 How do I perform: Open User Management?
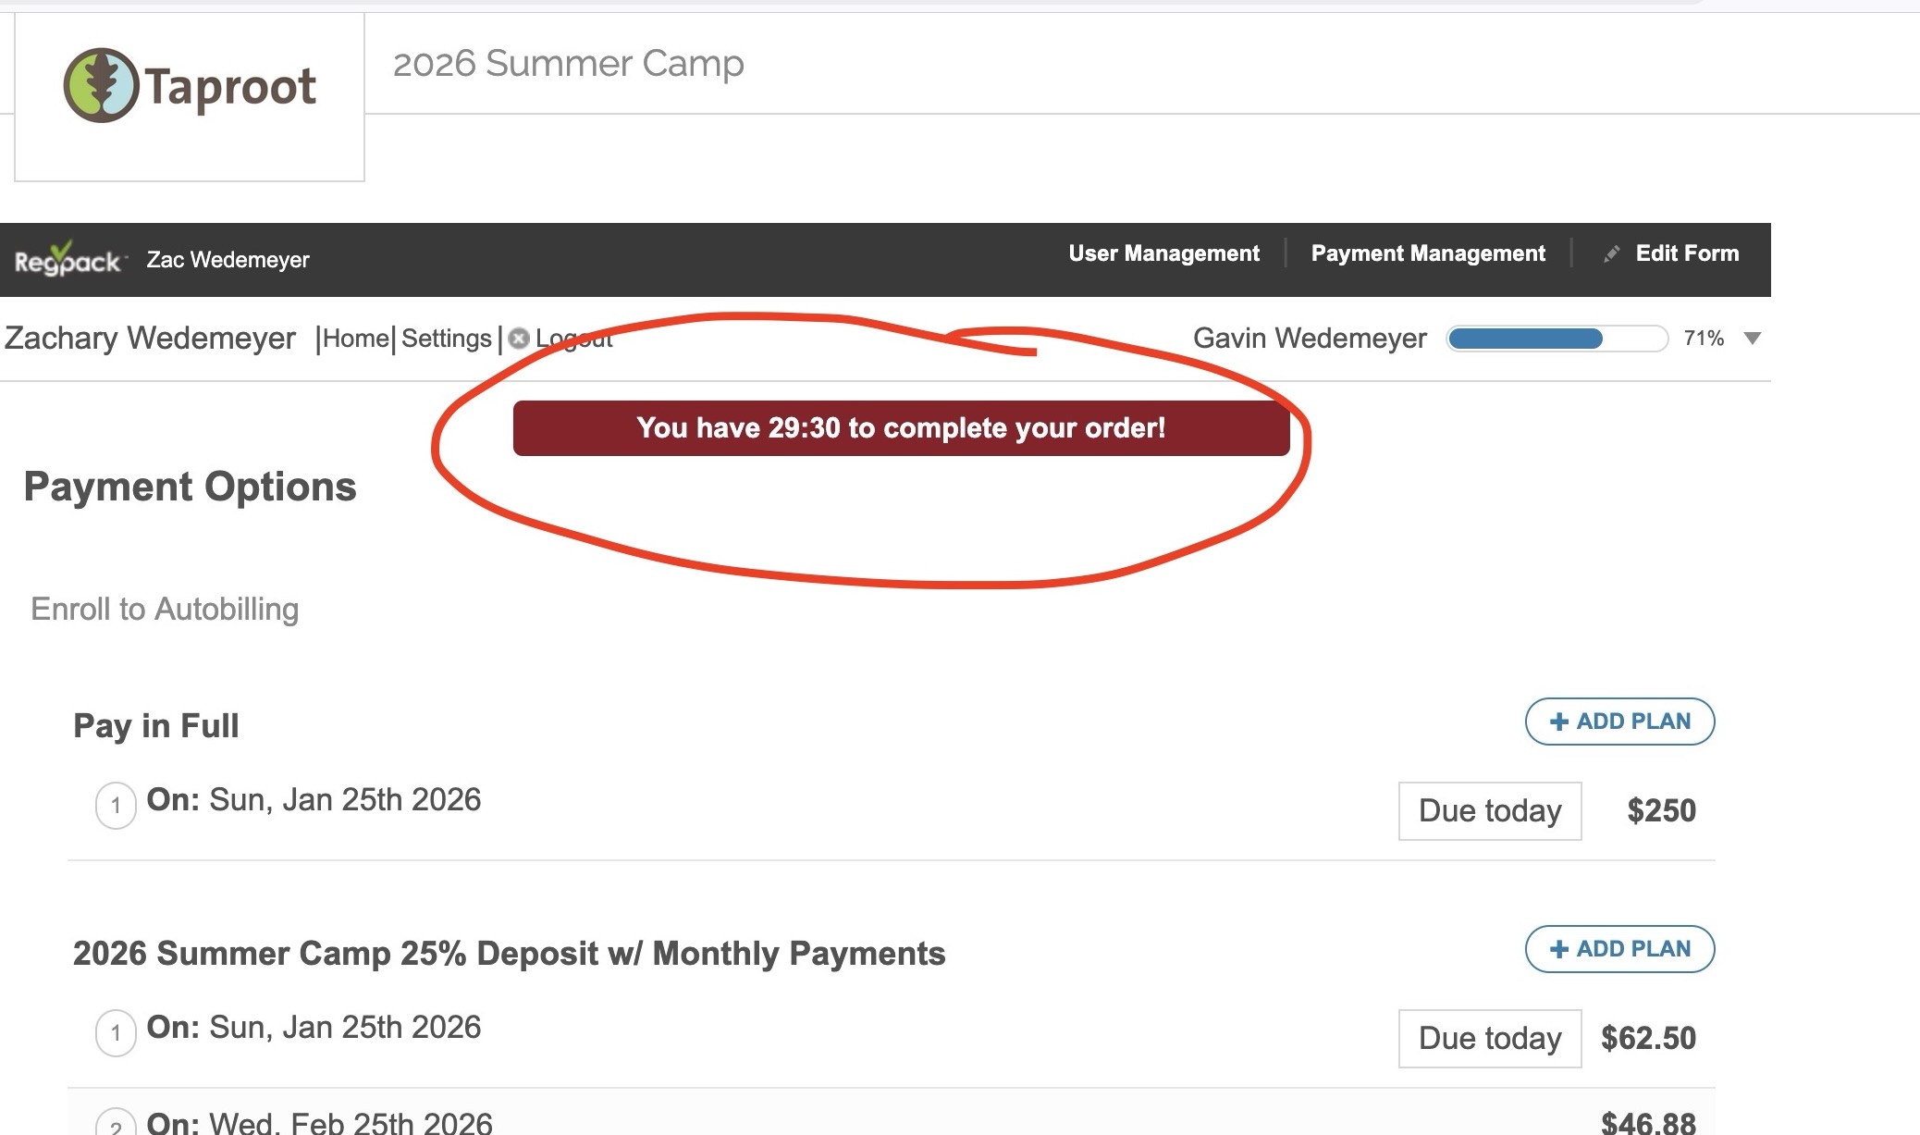tap(1163, 253)
